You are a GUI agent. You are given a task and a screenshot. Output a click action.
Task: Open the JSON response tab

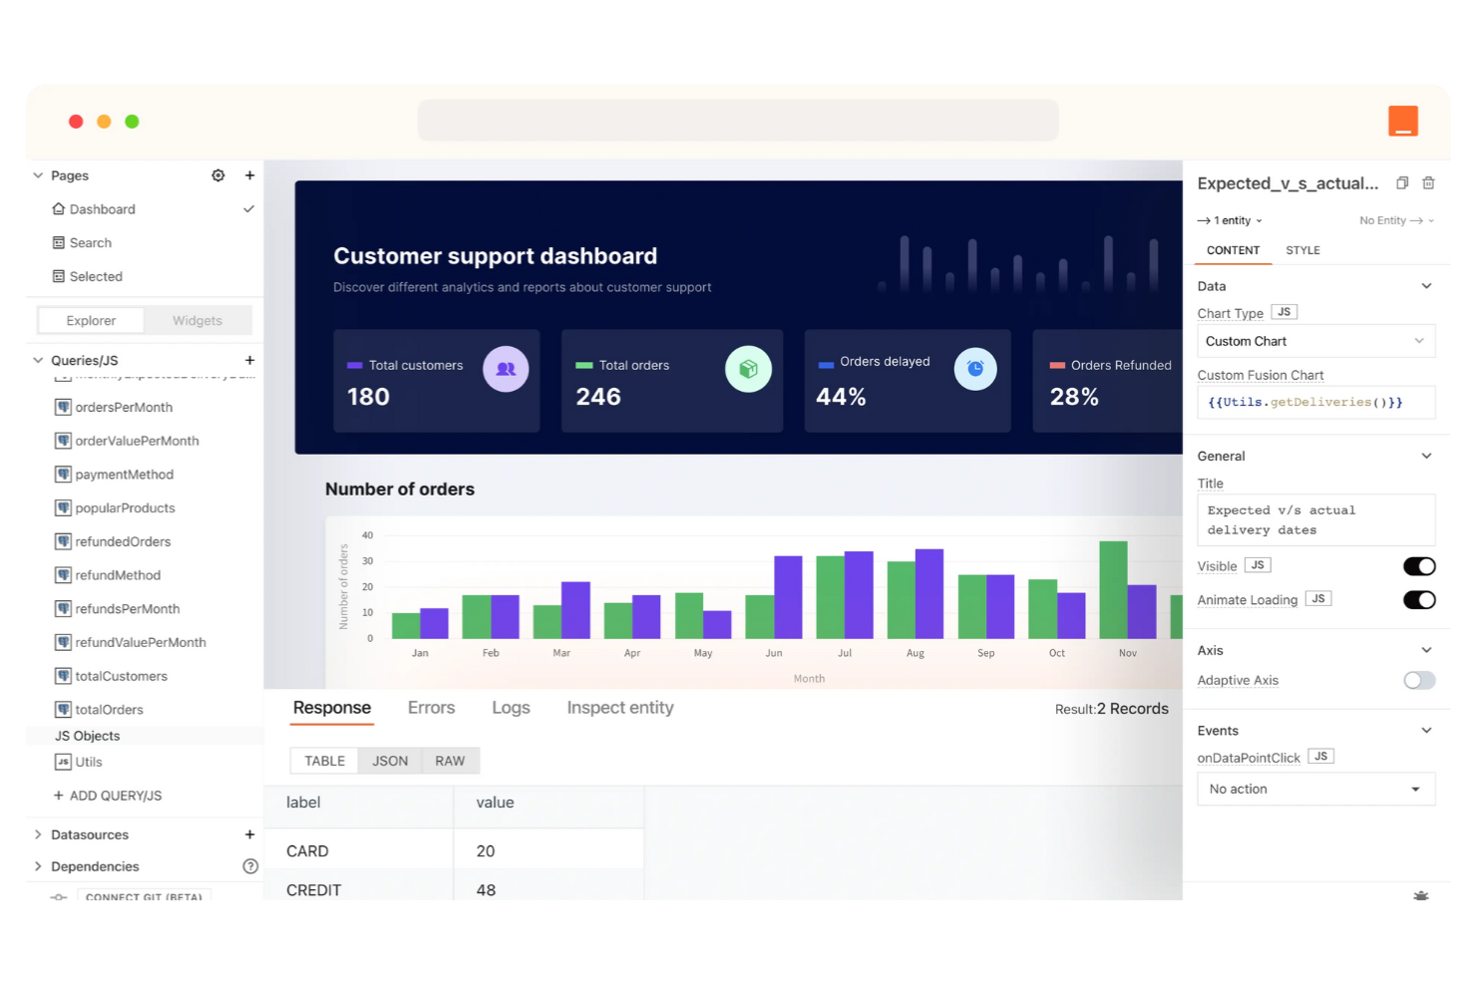pos(390,760)
